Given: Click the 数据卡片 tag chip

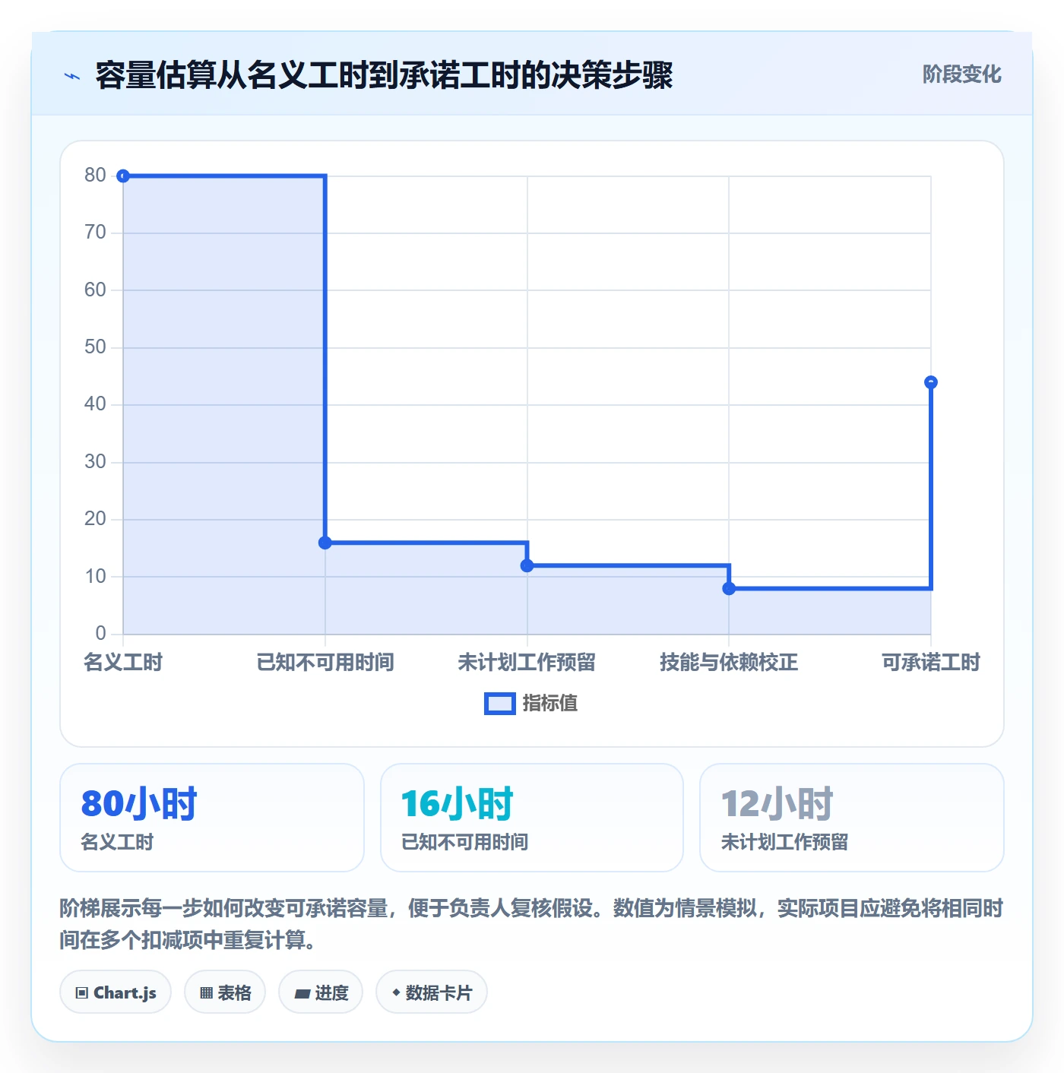Looking at the screenshot, I should point(432,992).
